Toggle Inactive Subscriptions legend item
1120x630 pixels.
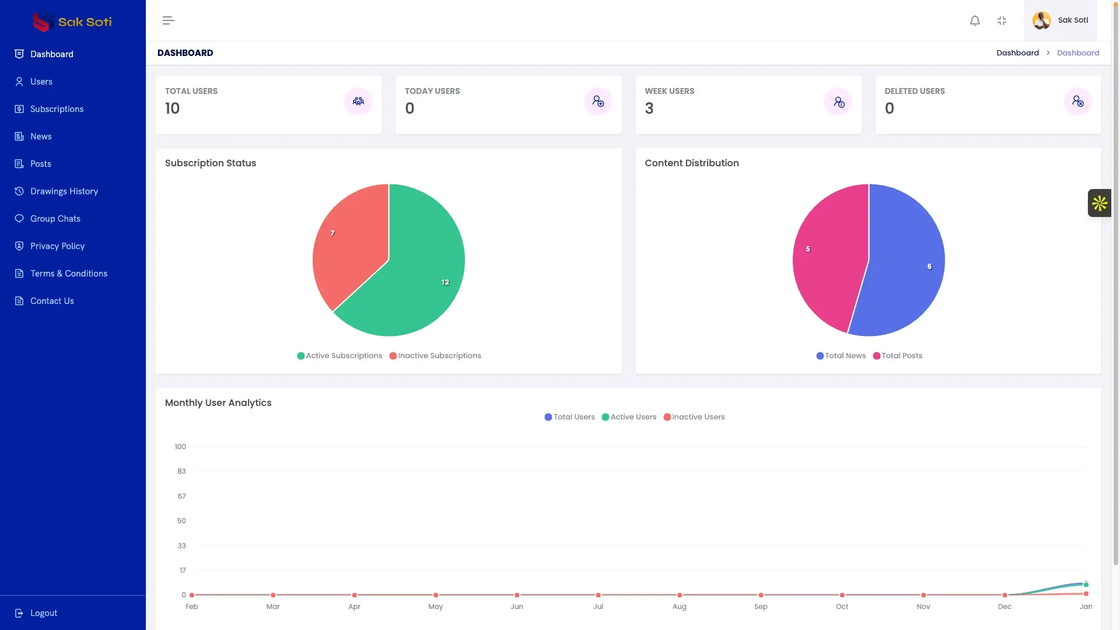pyautogui.click(x=435, y=356)
